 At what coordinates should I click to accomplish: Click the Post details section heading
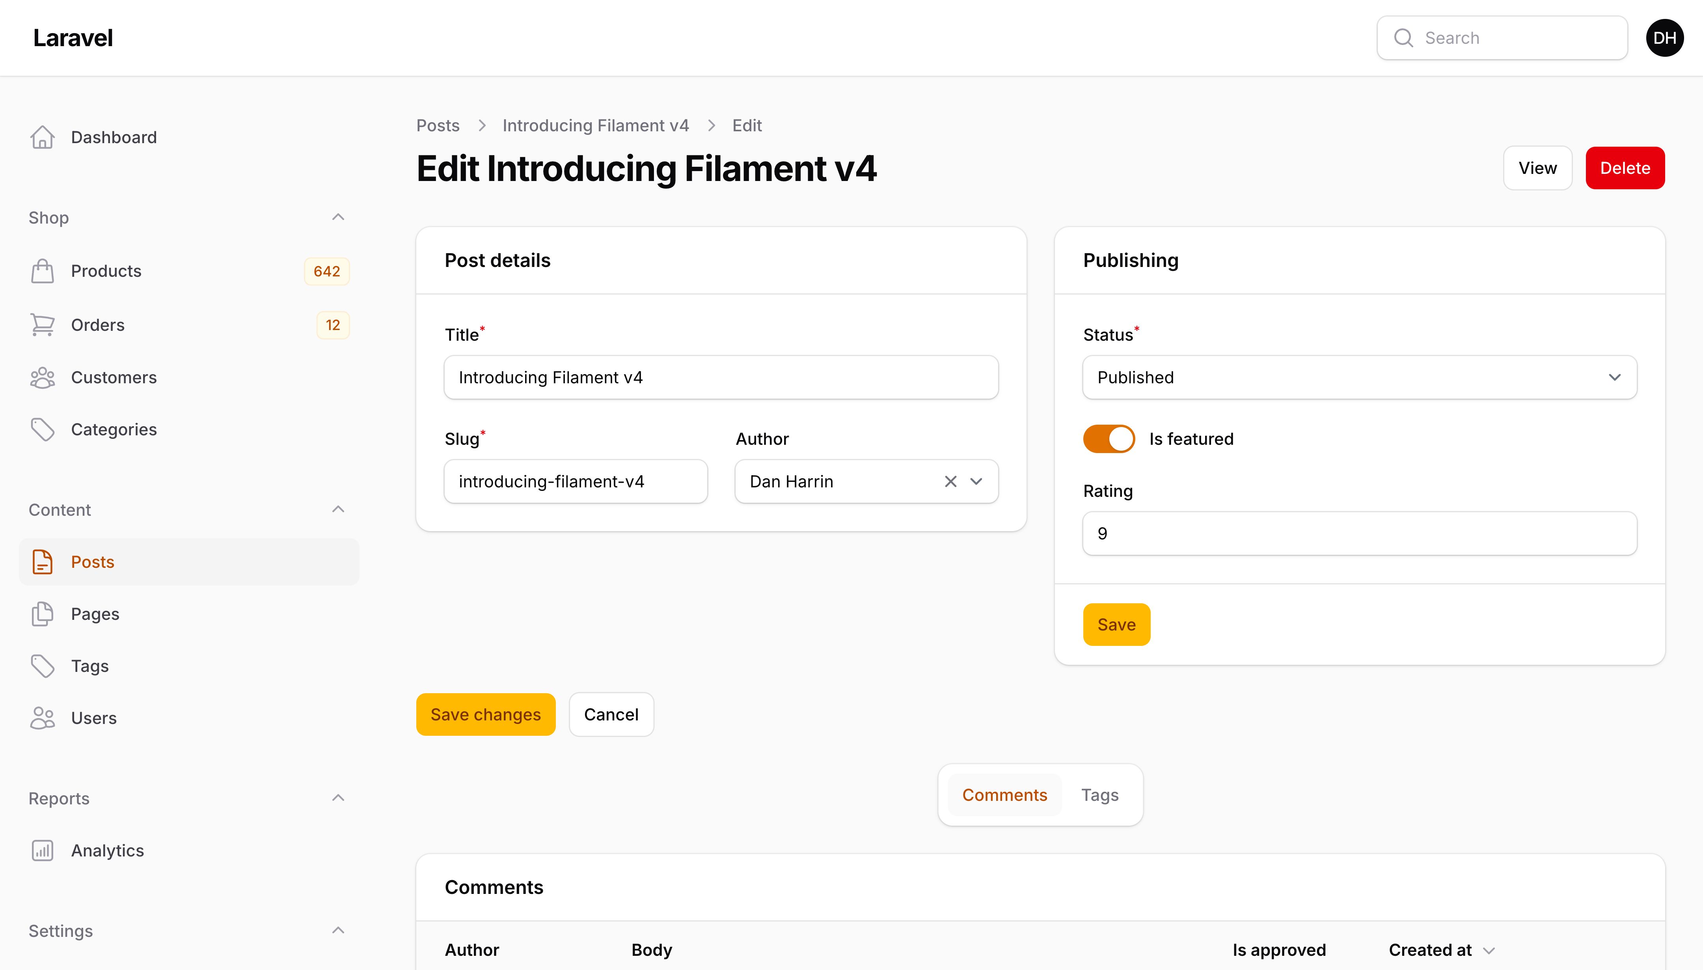point(497,261)
